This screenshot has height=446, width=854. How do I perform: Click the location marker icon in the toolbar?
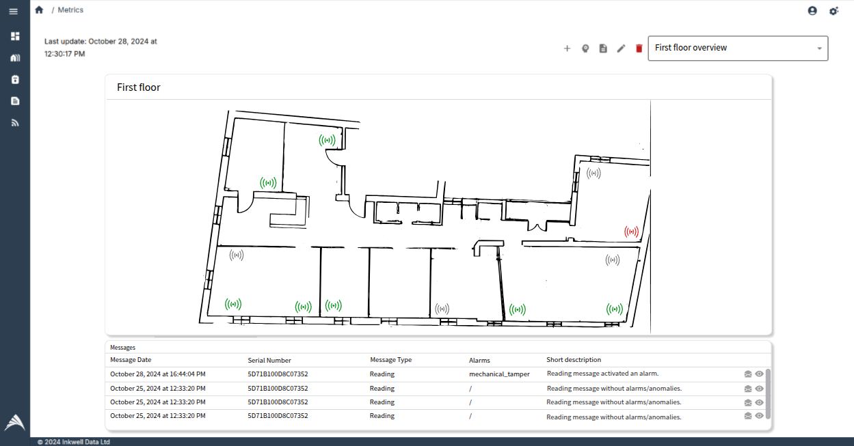click(585, 48)
